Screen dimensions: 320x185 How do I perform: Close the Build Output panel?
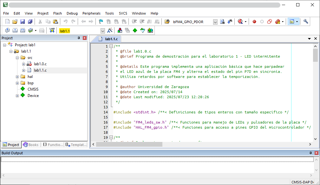[316, 153]
